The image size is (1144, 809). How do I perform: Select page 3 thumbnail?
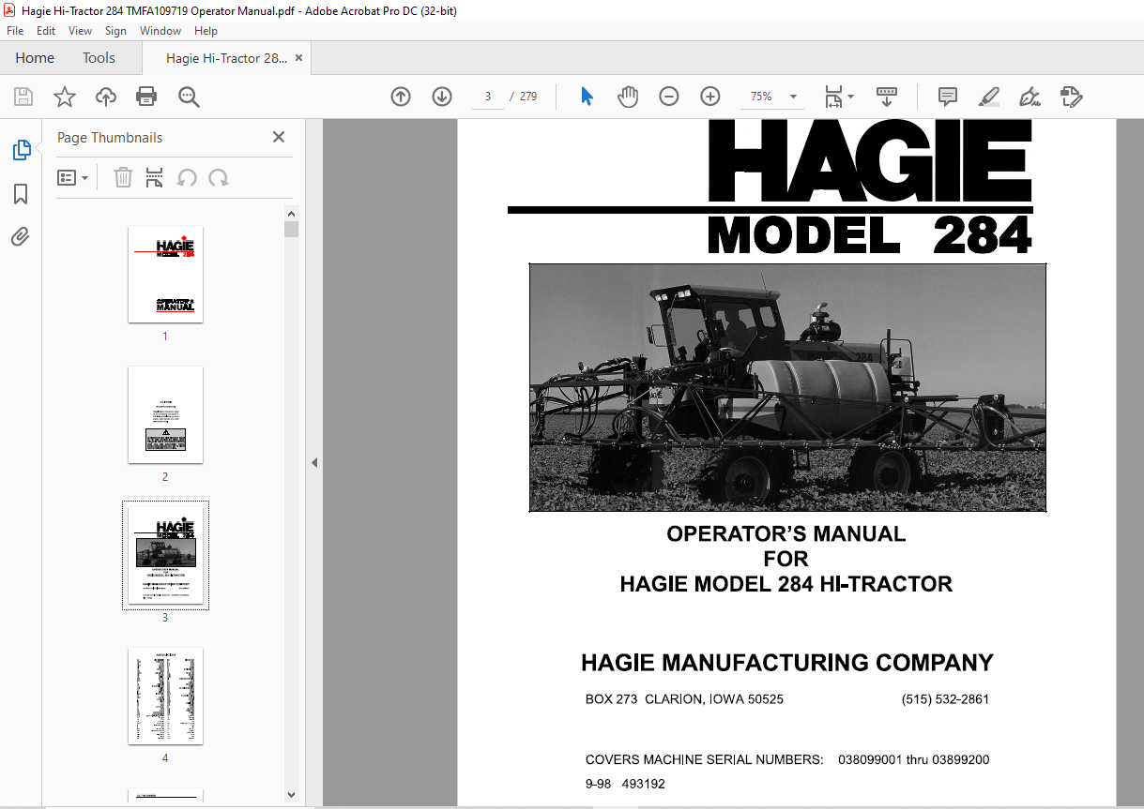click(165, 555)
